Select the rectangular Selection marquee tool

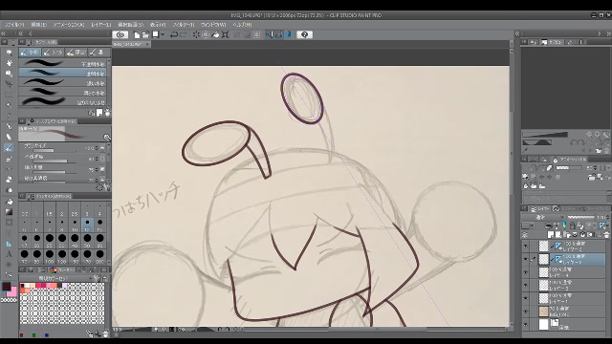pos(10,95)
